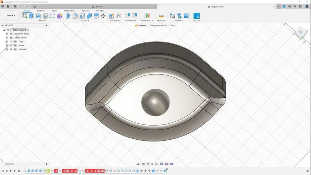Pin the Browser panel via its dot button
This screenshot has width=311, height=175.
click(47, 25)
